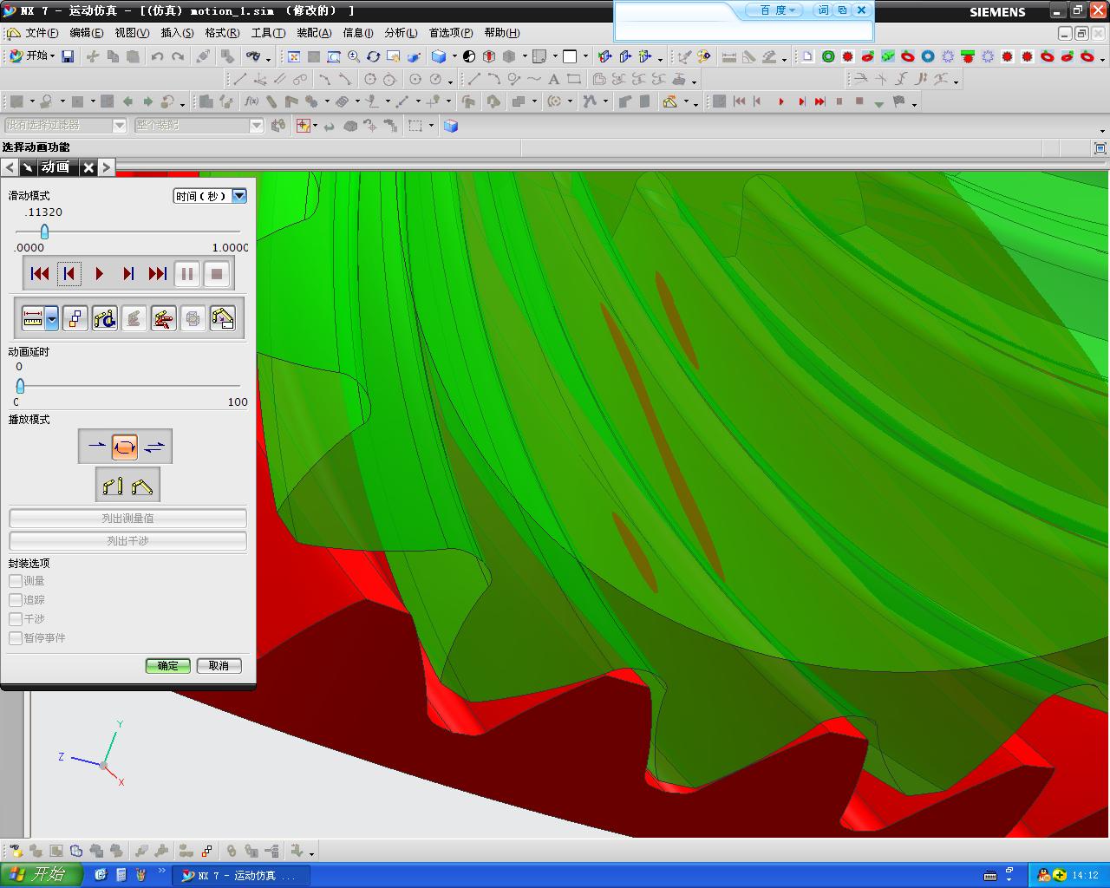Click the dialog pin arrow icon

(x=28, y=167)
